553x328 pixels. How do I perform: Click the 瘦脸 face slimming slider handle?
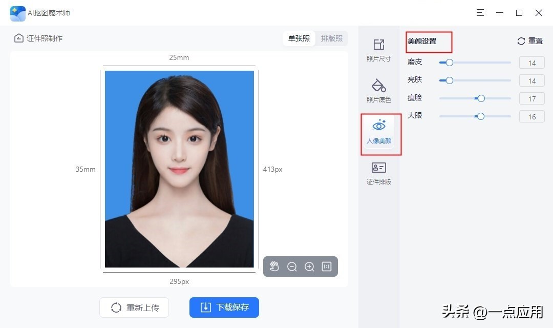tap(481, 98)
